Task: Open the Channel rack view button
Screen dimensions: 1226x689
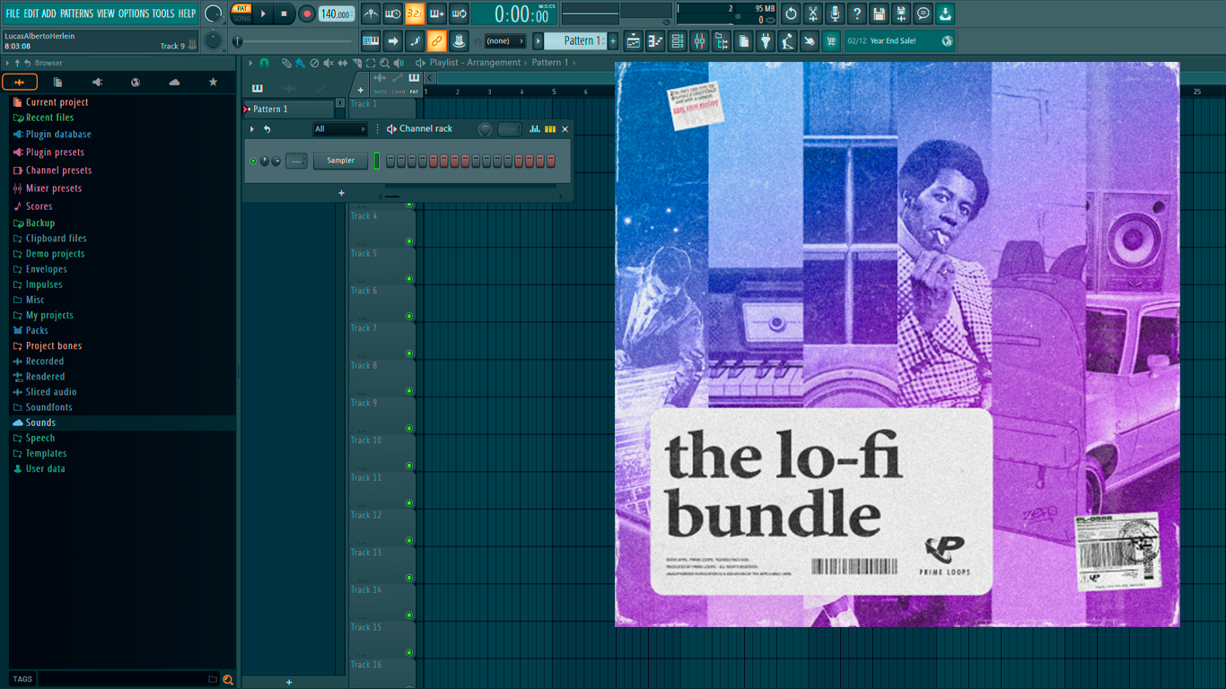Action: click(678, 40)
